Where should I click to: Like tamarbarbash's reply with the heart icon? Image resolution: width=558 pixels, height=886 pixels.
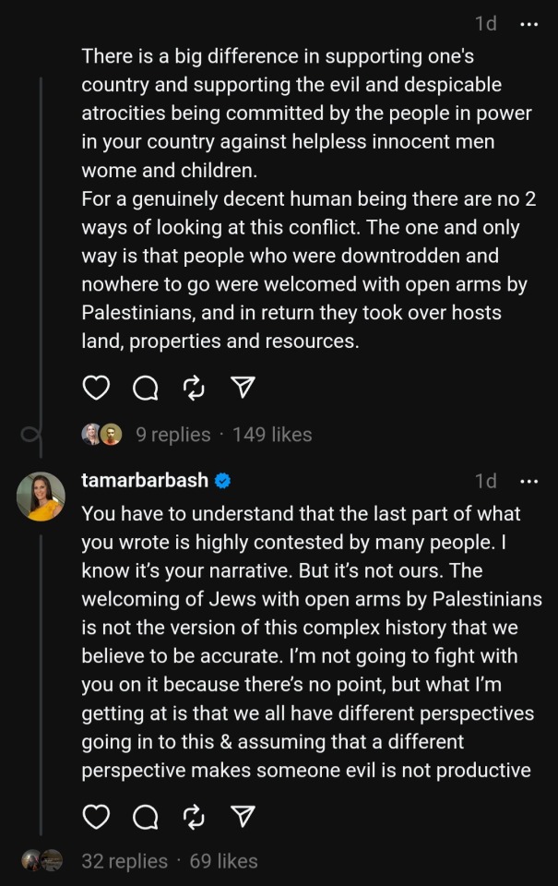[96, 817]
